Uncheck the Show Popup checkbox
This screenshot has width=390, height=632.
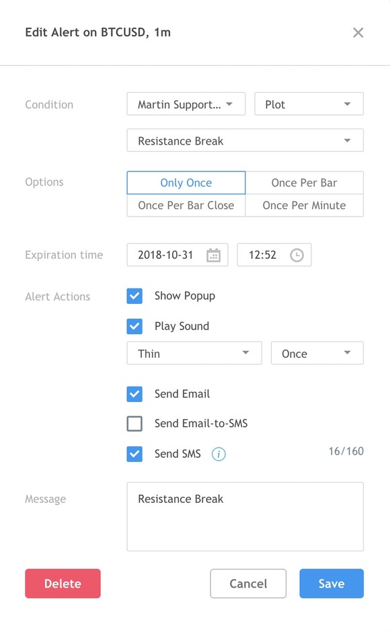pyautogui.click(x=134, y=296)
